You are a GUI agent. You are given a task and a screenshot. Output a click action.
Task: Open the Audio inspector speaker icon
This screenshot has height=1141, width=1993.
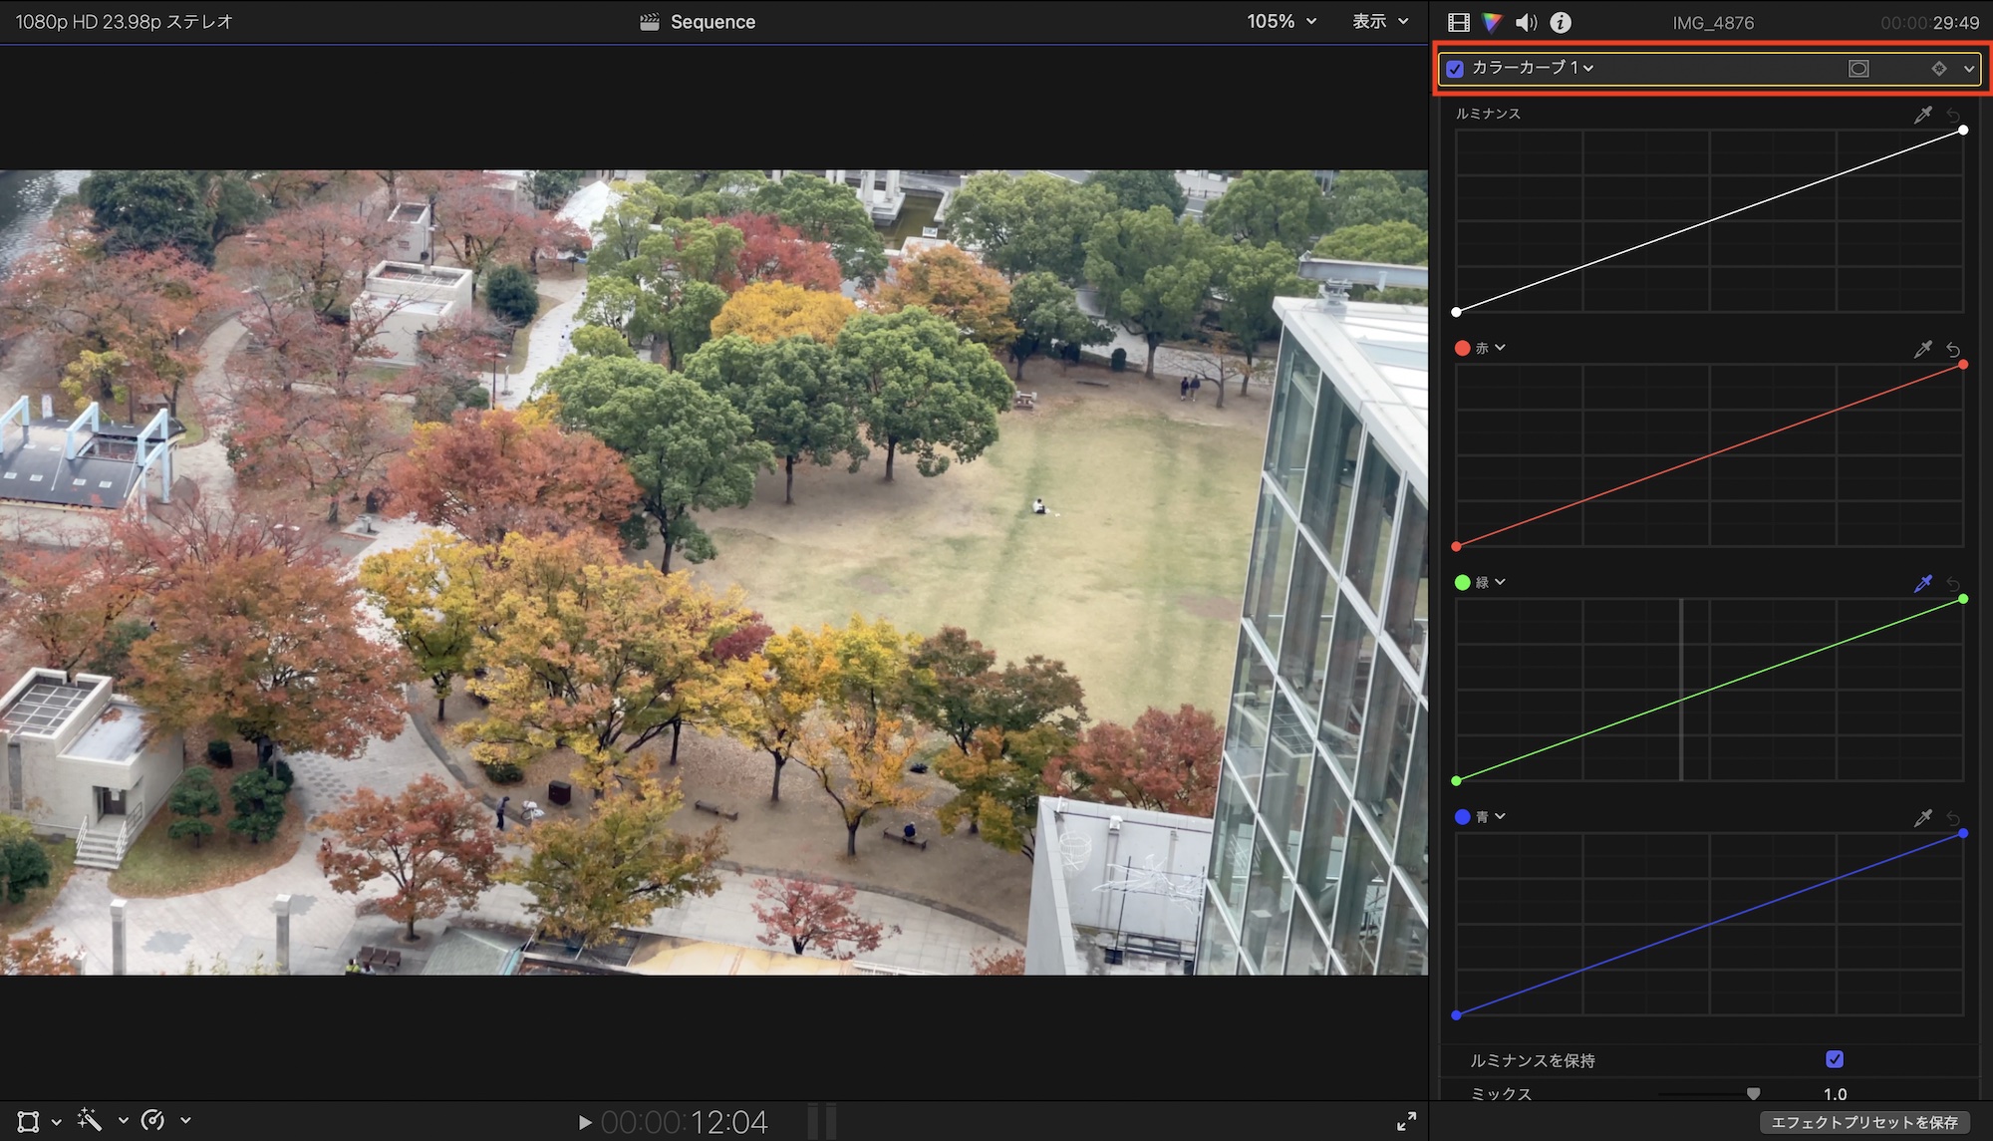pyautogui.click(x=1526, y=22)
